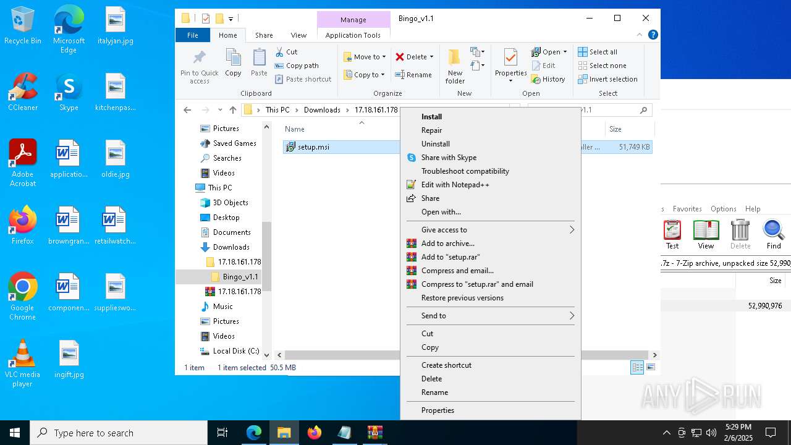
Task: Open the Application Tools tab
Action: 353,35
